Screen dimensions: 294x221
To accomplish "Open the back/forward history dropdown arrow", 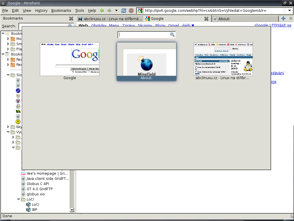I will [116, 11].
